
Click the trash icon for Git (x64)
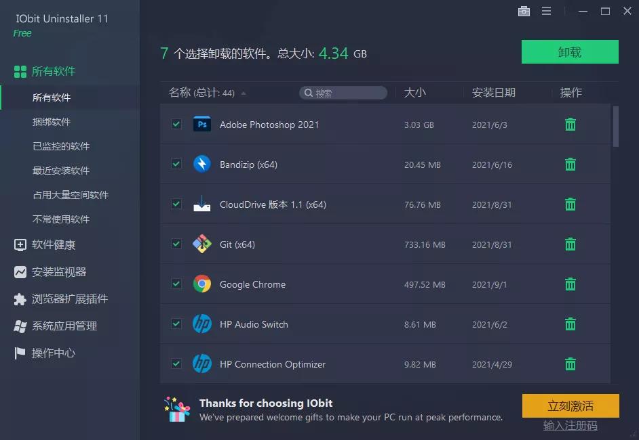(570, 244)
